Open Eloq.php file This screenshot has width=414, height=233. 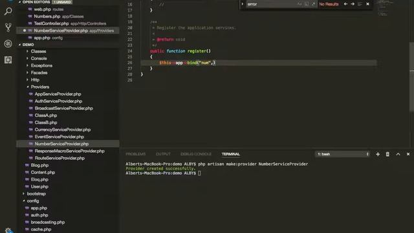click(x=39, y=180)
